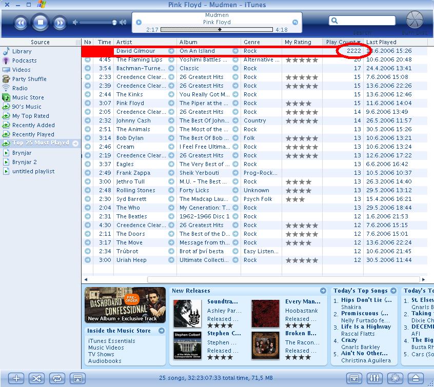Viewport: 434px width, 387px height.
Task: Toggle Play Count sort direction arrow
Action: click(x=359, y=42)
